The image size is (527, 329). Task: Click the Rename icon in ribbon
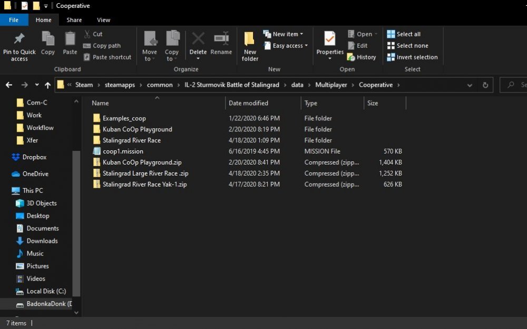coord(221,39)
